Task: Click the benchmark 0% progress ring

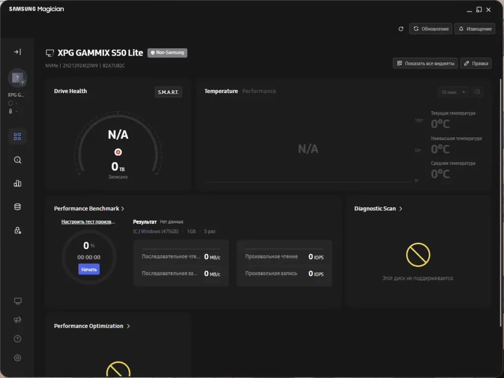Action: coord(89,257)
